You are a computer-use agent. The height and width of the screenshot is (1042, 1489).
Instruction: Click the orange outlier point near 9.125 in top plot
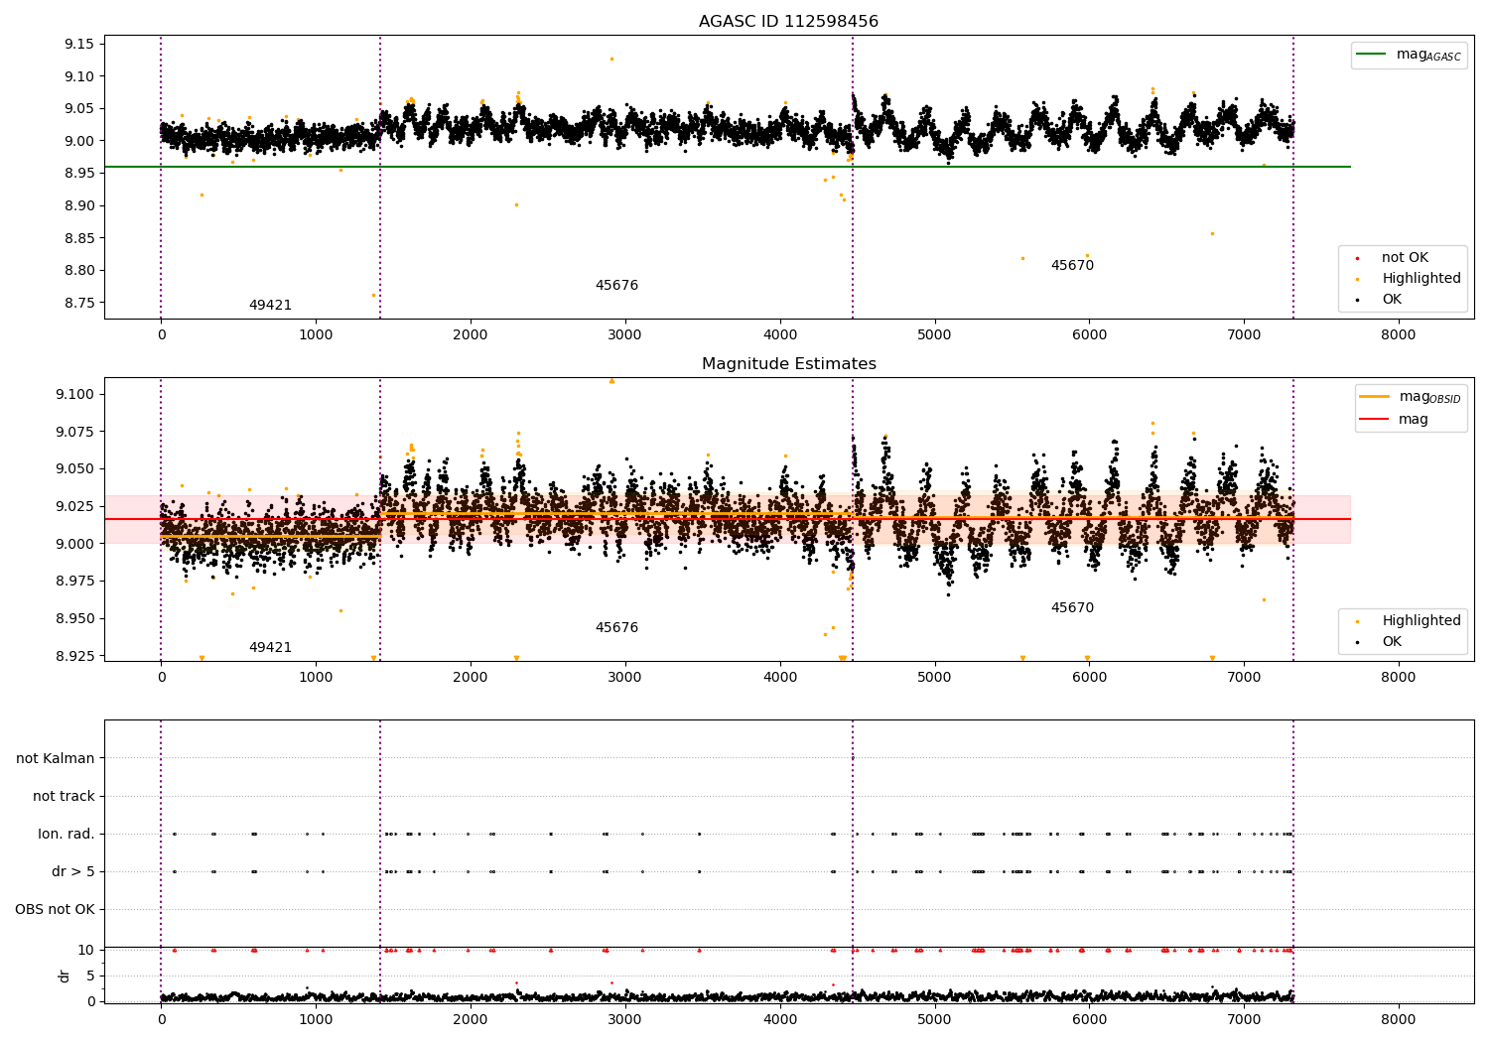tap(611, 59)
